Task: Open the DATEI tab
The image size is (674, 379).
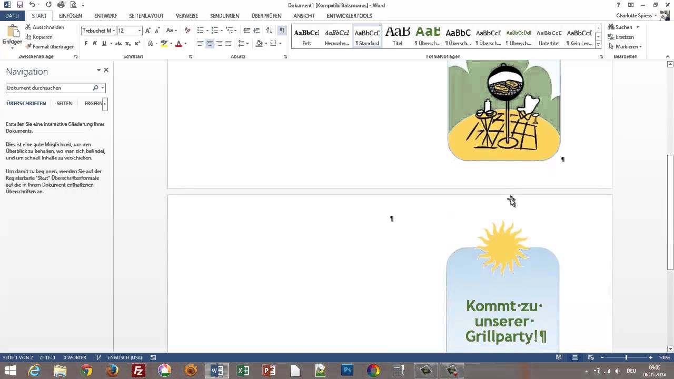Action: pyautogui.click(x=12, y=16)
